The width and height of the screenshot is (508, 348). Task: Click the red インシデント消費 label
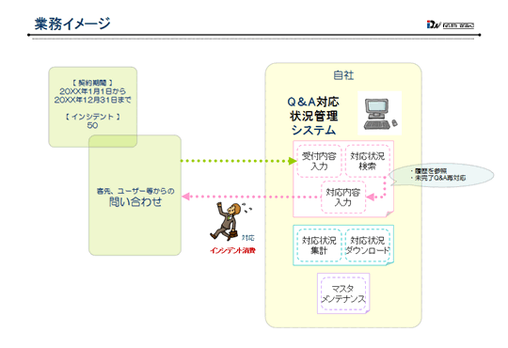(x=232, y=250)
